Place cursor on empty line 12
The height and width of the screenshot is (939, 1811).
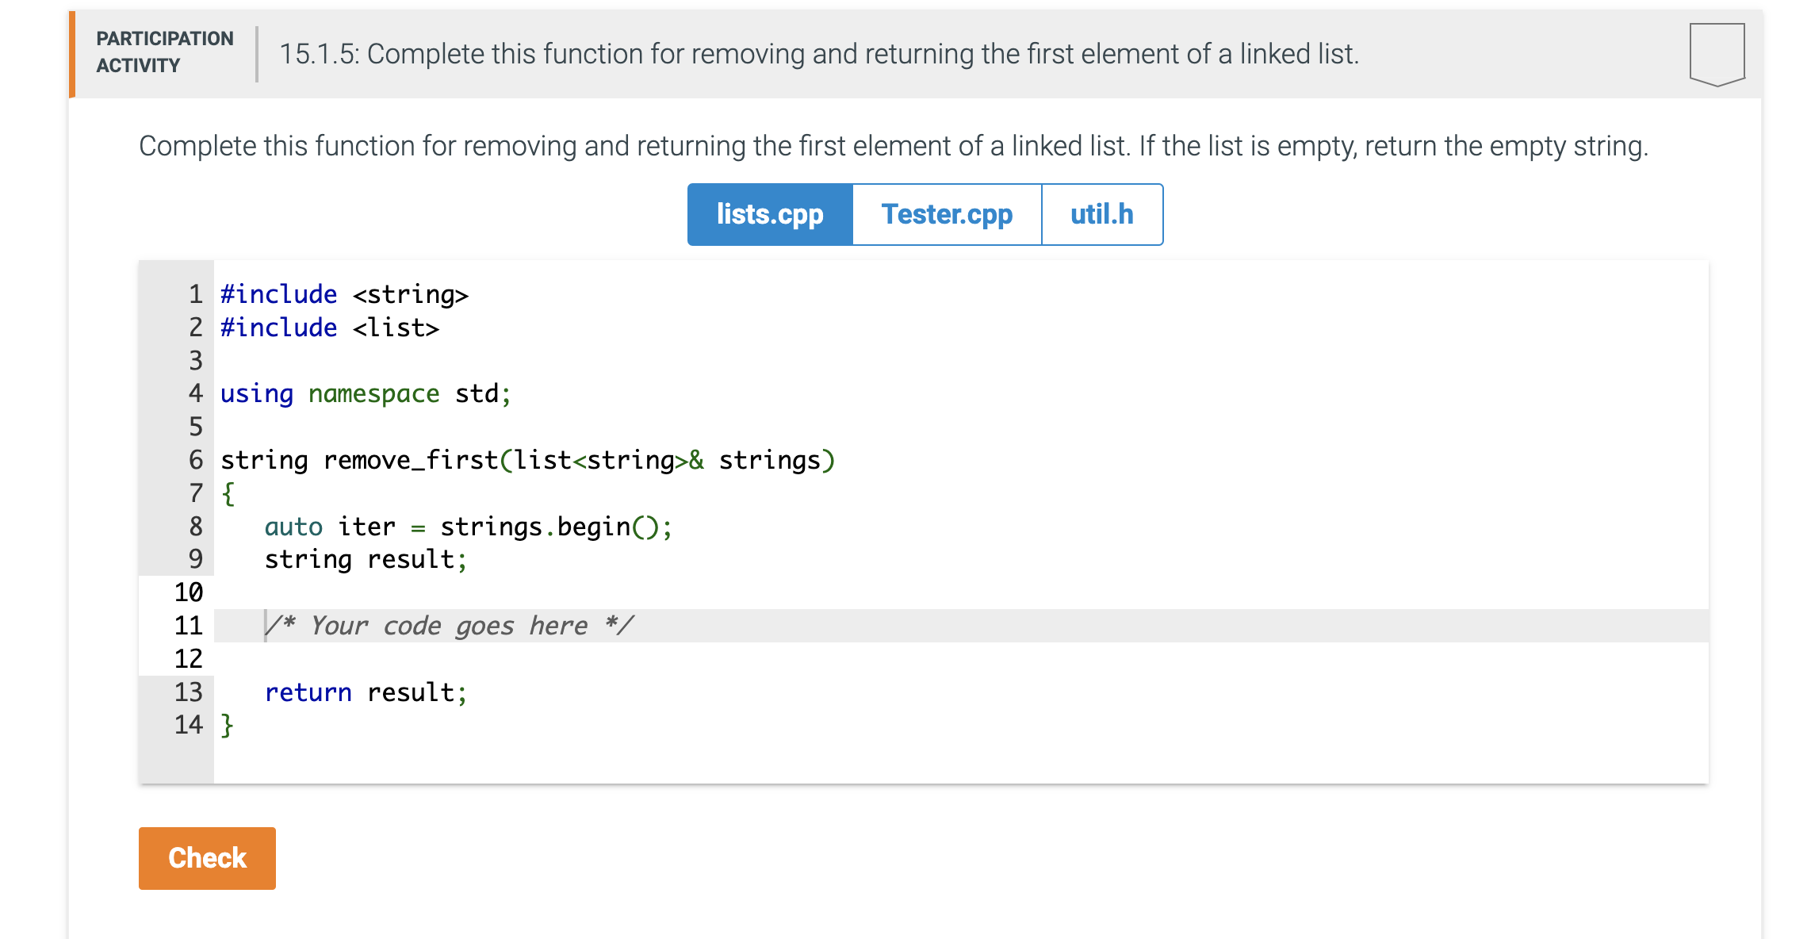(555, 659)
